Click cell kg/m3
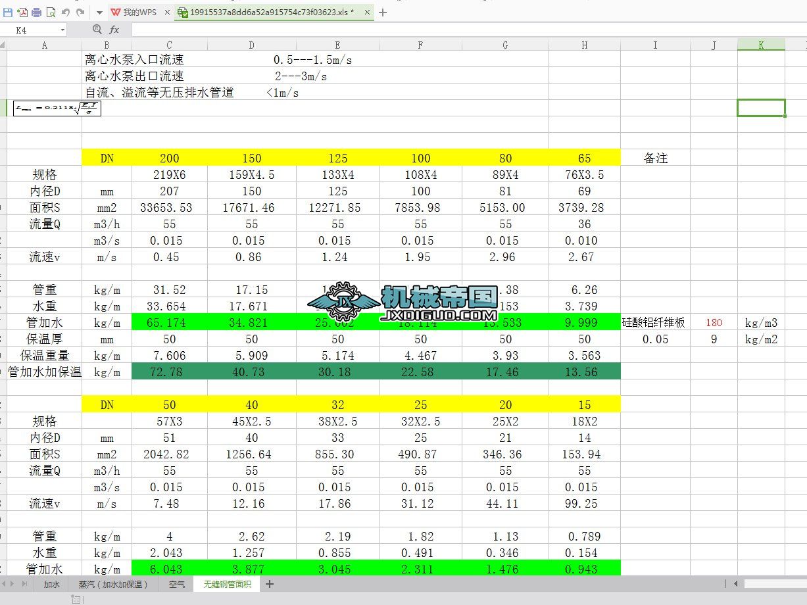Image resolution: width=807 pixels, height=605 pixels. pyautogui.click(x=761, y=322)
